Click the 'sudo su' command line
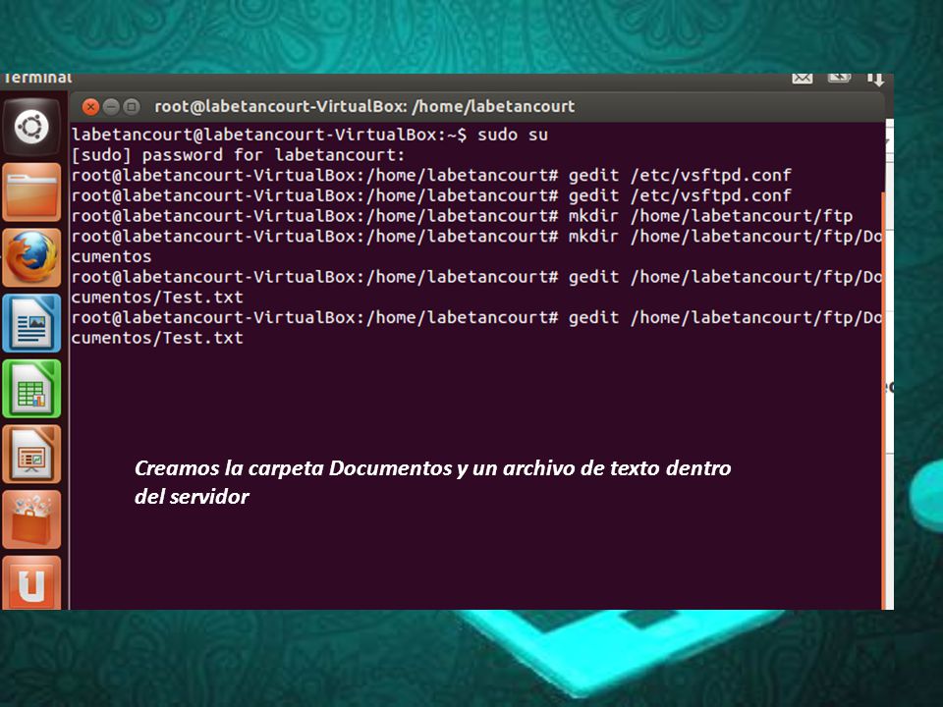Image resolution: width=943 pixels, height=707 pixels. pyautogui.click(x=309, y=135)
